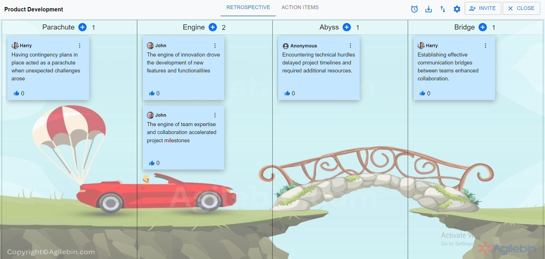Select the RETROSPECTIVE tab

(x=248, y=7)
